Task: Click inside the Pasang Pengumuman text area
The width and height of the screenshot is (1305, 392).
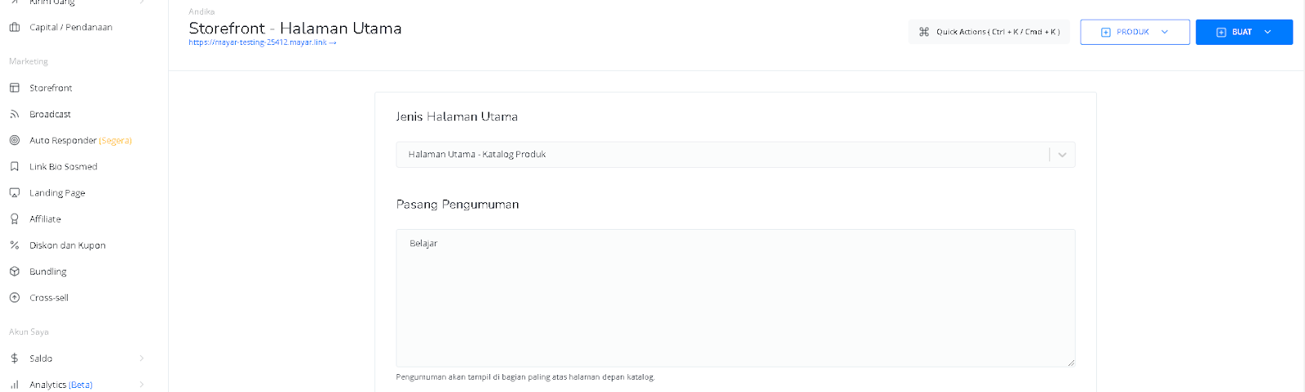Action: pos(735,298)
